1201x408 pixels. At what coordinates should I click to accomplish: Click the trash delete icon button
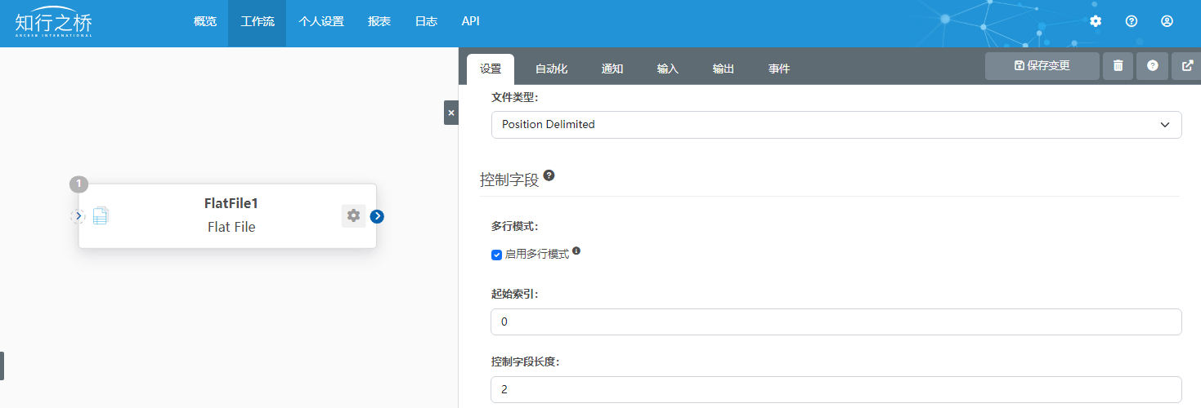point(1118,66)
